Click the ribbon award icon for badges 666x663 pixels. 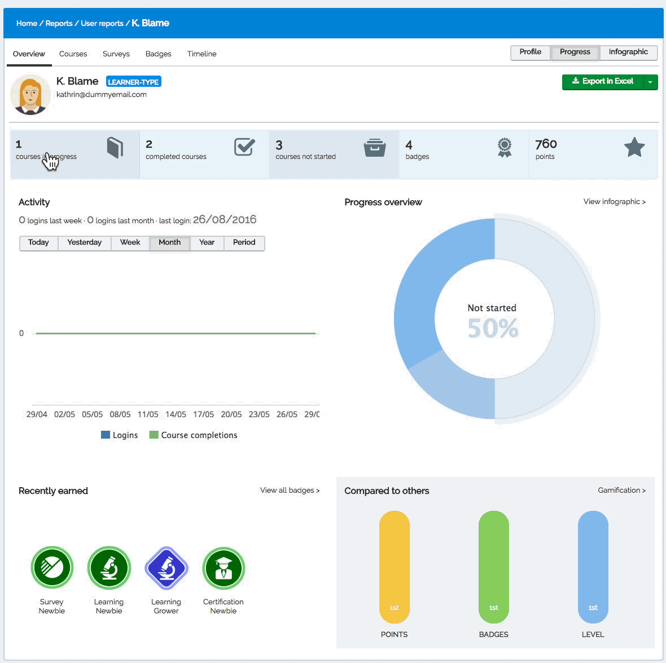505,148
